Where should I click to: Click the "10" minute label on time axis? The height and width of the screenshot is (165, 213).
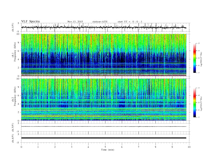pos(189,147)
